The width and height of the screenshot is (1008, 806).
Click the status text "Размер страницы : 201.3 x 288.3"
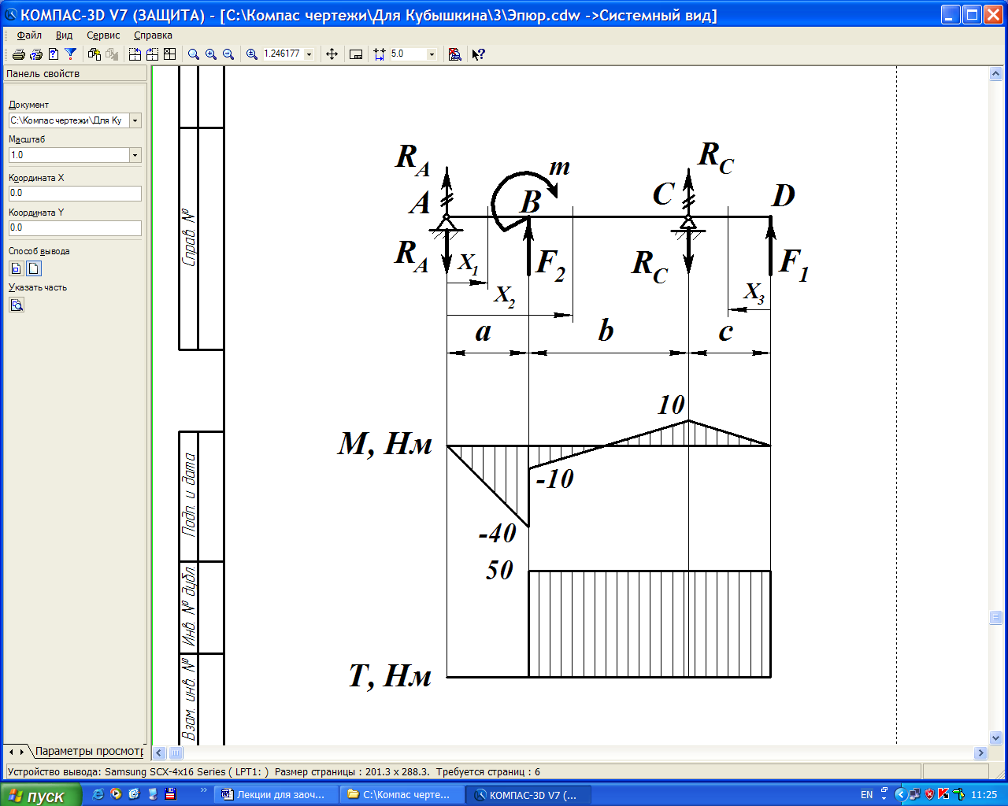pos(350,772)
